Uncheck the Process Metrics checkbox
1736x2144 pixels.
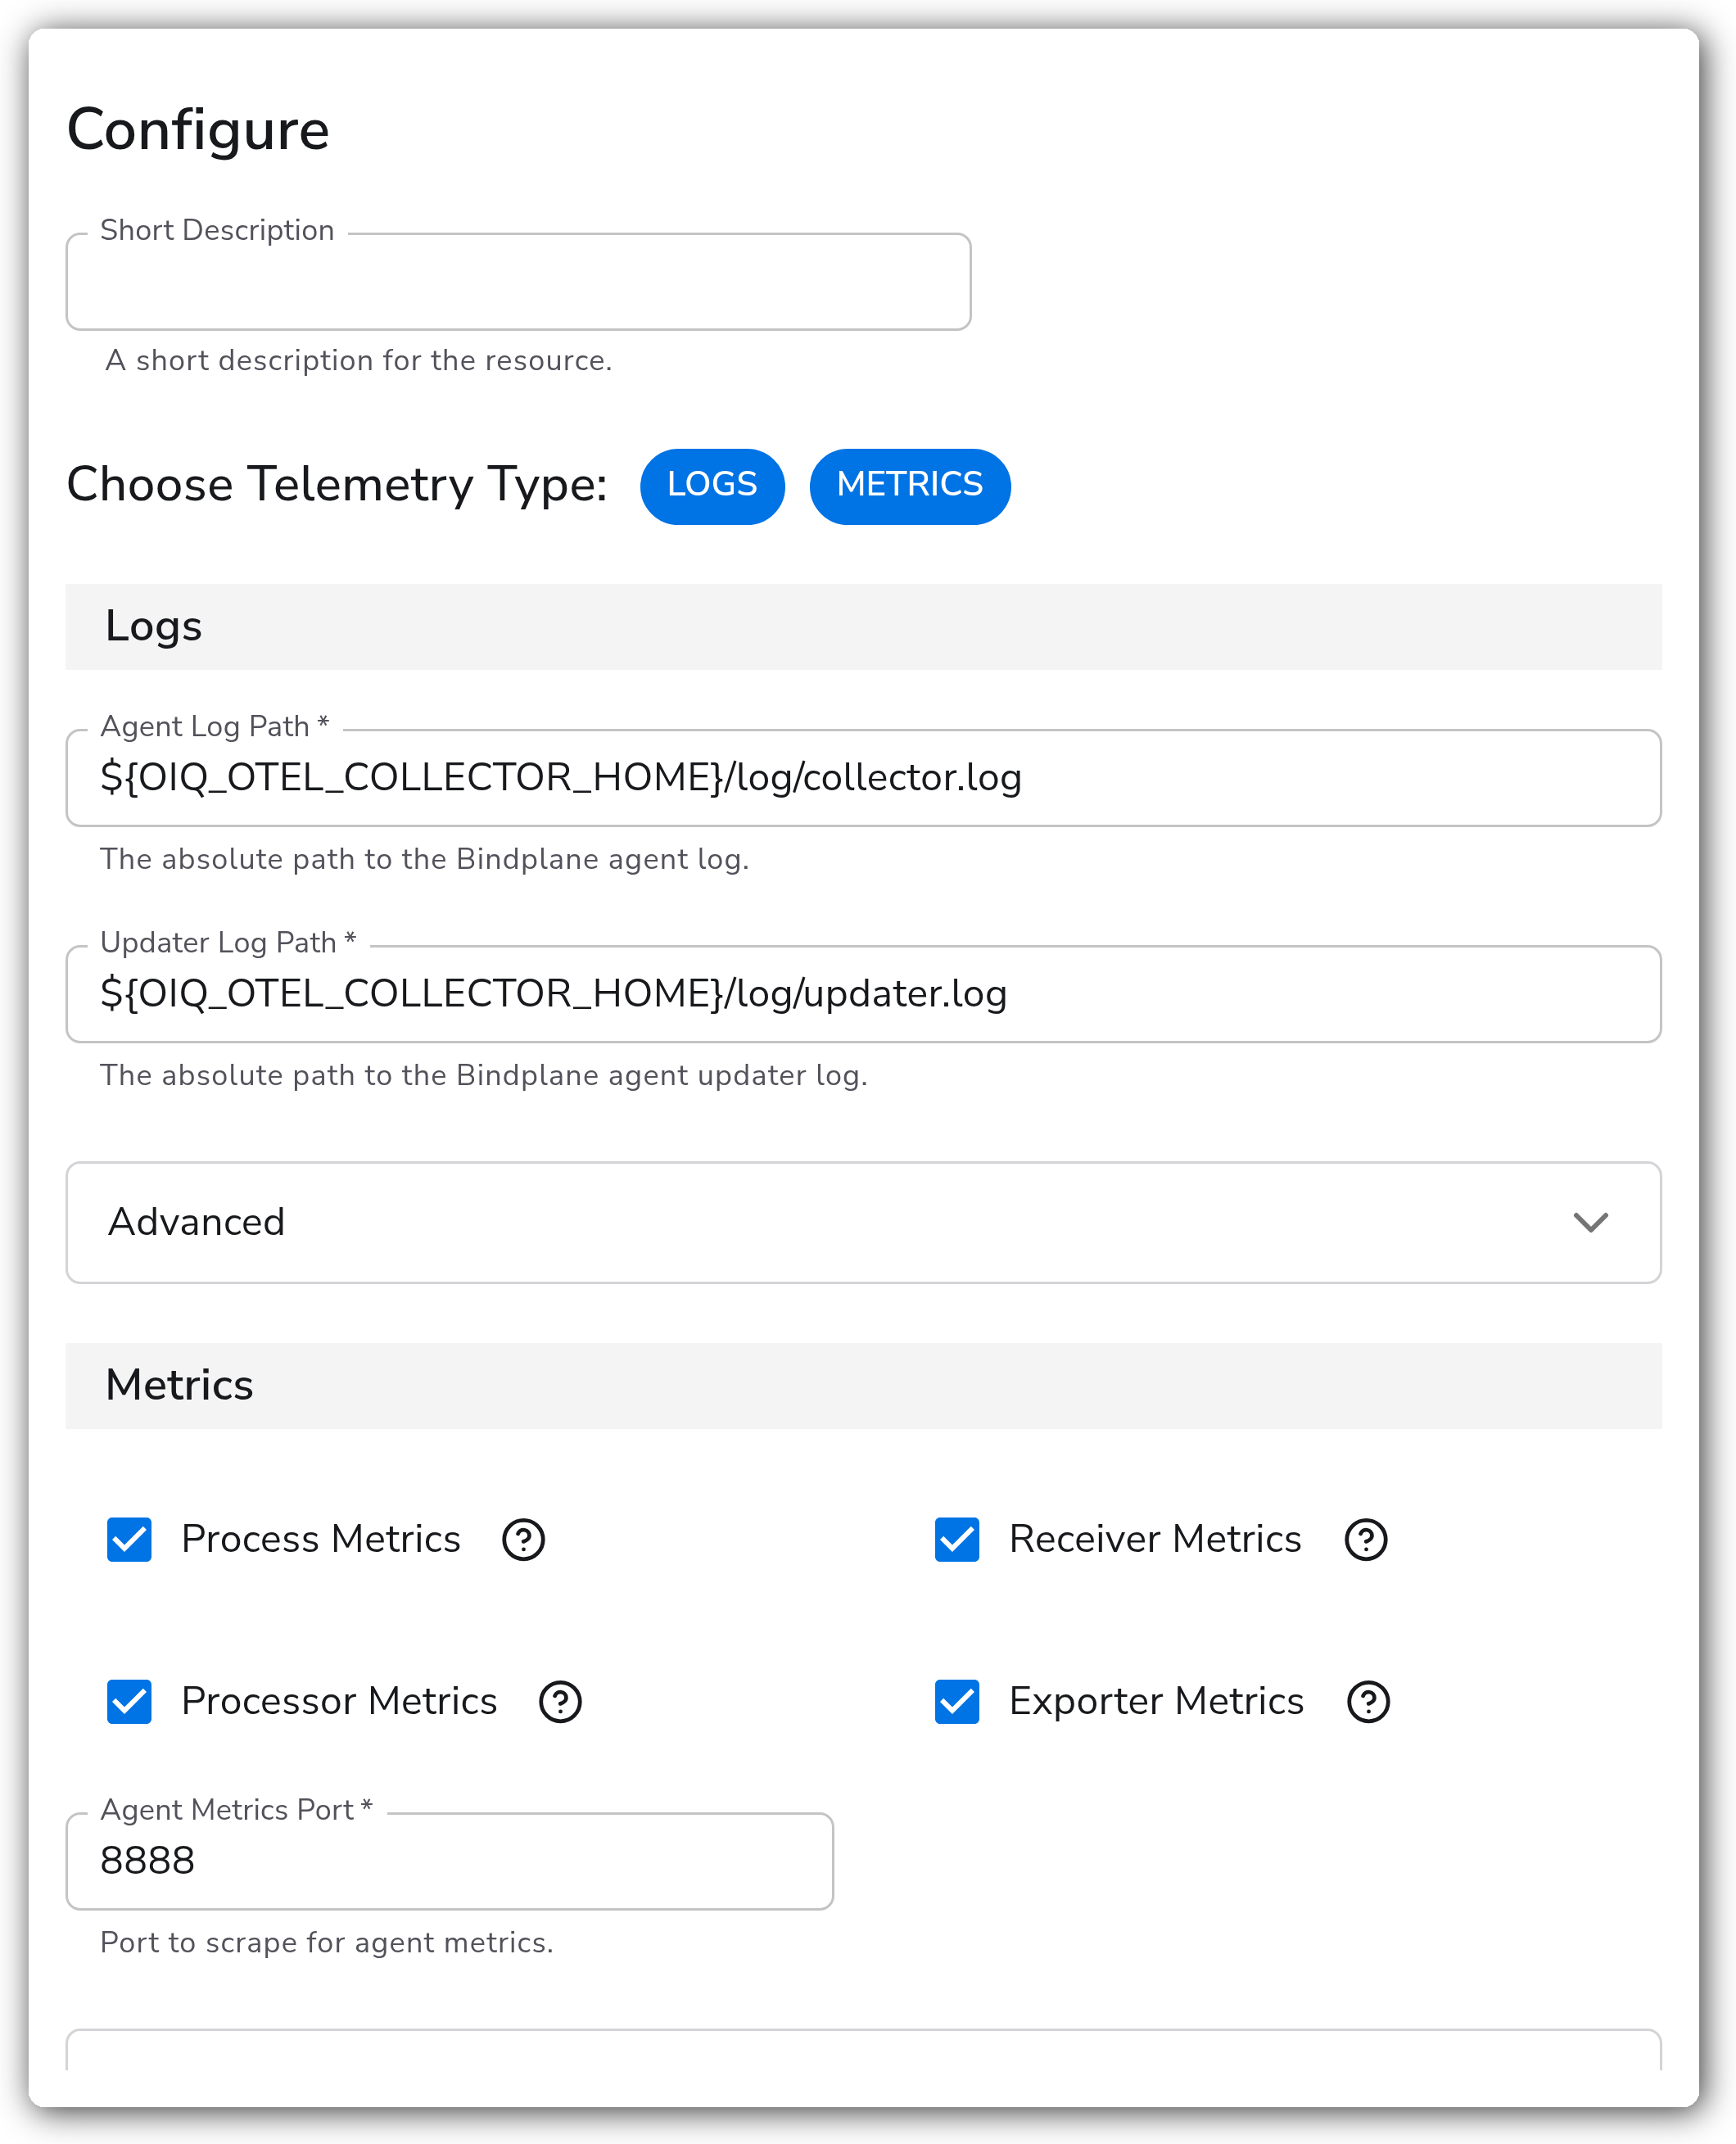[129, 1539]
